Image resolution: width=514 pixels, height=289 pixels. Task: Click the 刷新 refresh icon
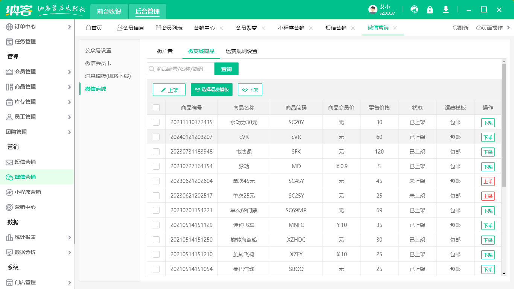[455, 28]
